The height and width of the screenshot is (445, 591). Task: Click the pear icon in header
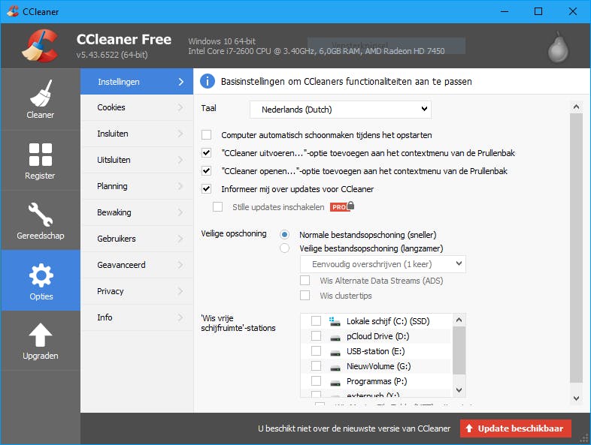558,47
